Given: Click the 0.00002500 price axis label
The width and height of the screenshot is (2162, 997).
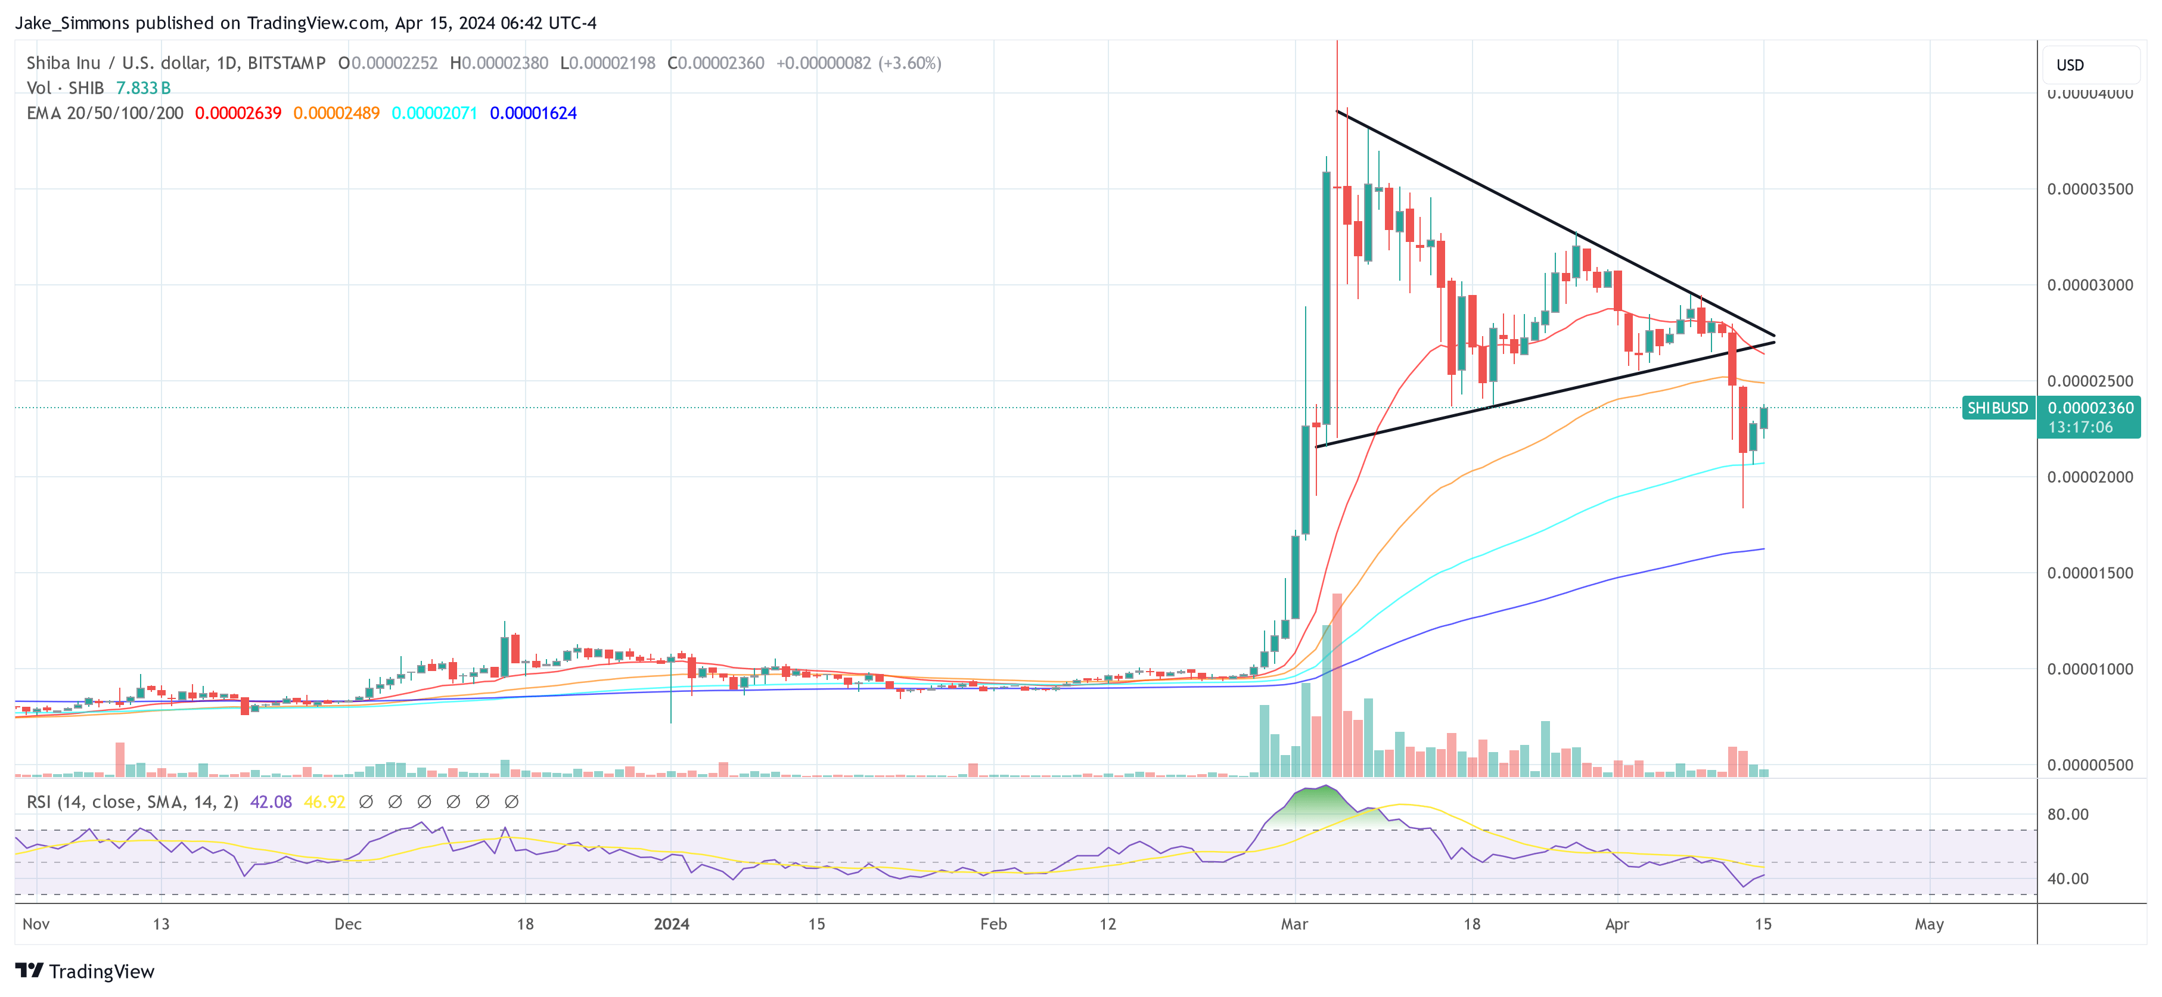Looking at the screenshot, I should [2090, 381].
